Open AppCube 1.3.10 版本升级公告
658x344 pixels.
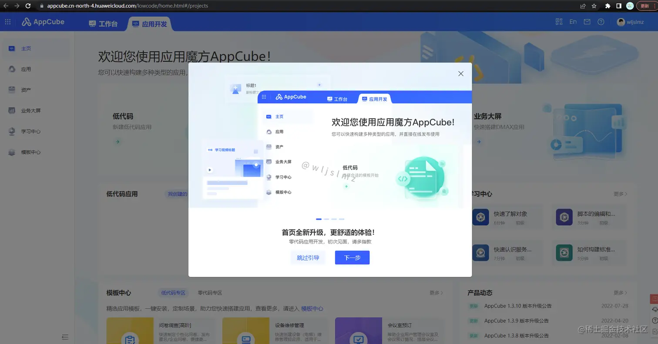[x=518, y=306]
